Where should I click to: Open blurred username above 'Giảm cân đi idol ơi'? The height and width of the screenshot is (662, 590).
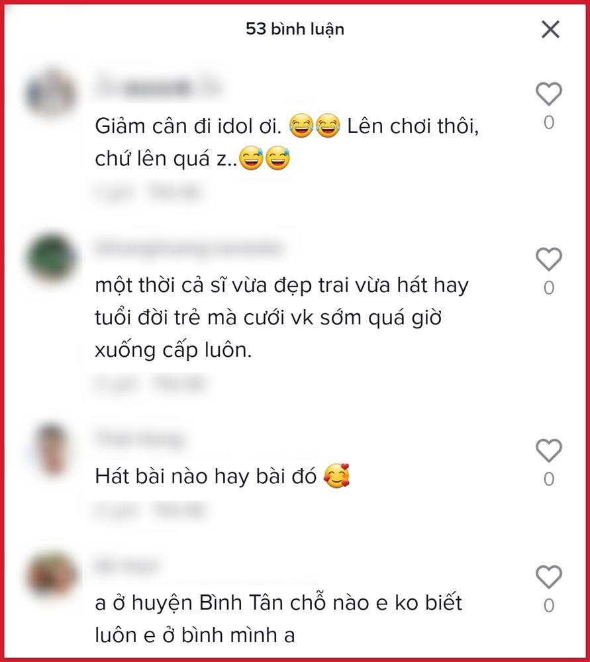tap(159, 87)
